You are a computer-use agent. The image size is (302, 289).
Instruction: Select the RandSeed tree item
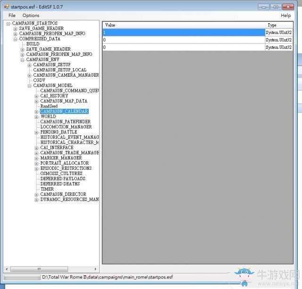click(49, 106)
